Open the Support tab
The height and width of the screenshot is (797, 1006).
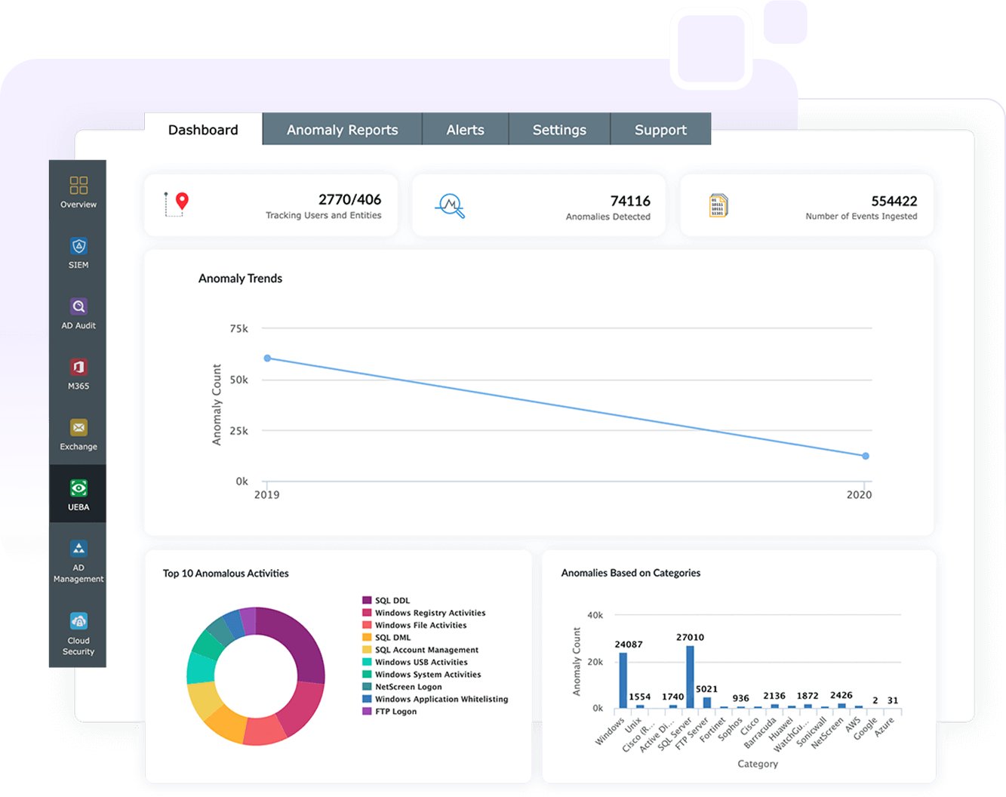(660, 130)
